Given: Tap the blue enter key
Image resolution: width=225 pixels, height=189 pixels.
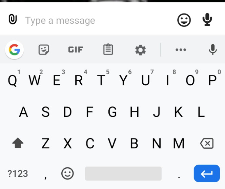Looking at the screenshot, I should 207,173.
